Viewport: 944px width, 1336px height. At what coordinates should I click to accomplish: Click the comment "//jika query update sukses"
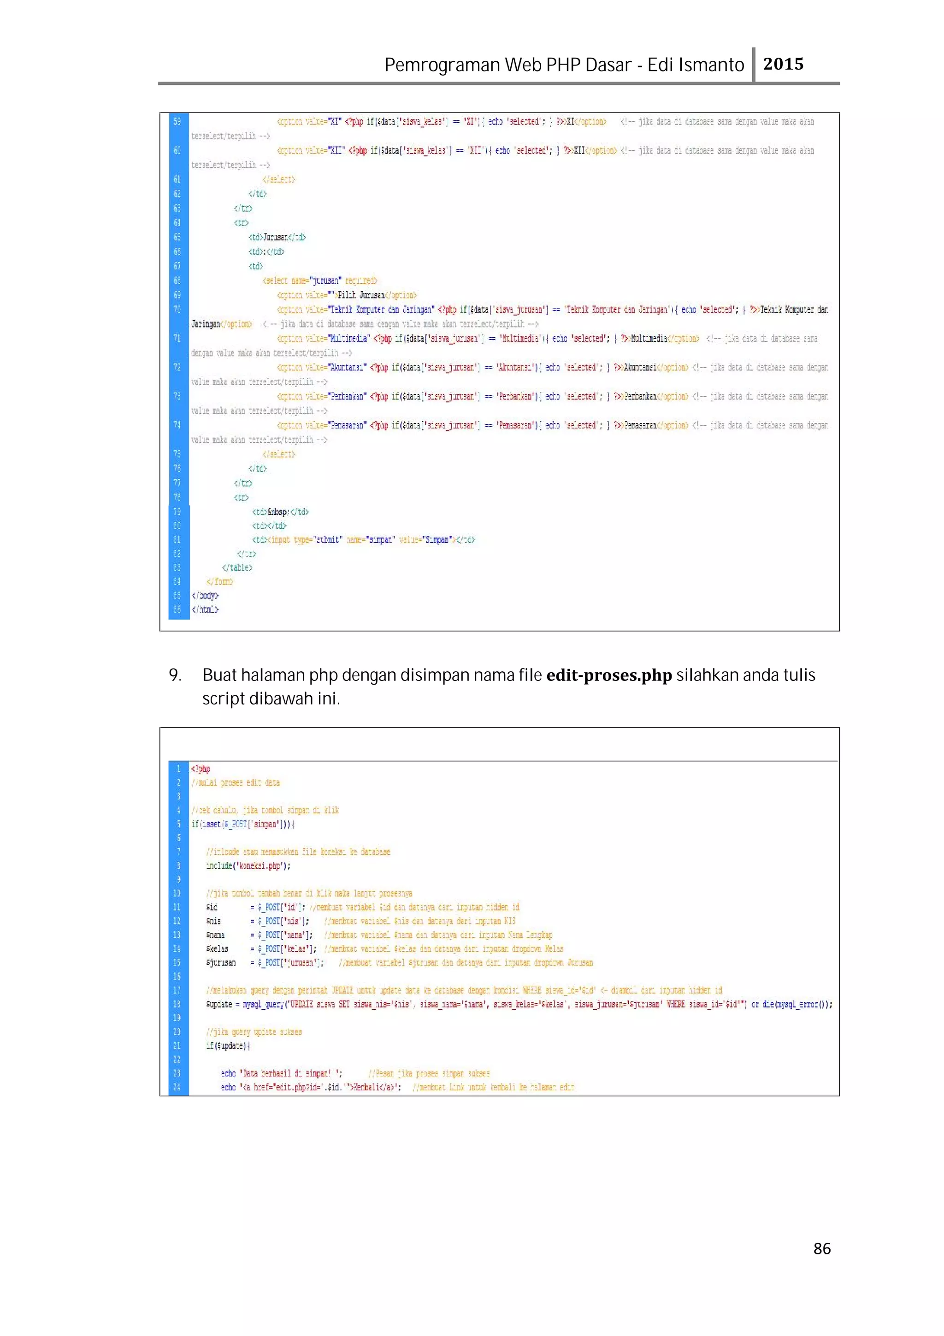pos(254,1032)
